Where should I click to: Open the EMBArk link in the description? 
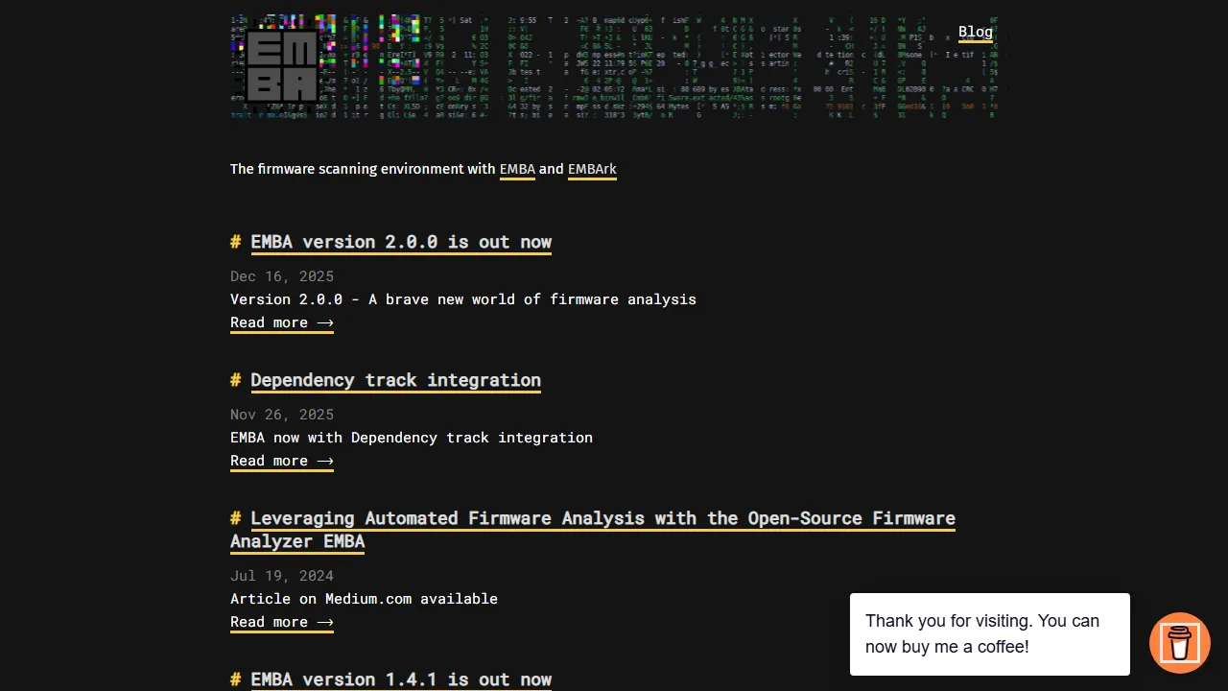pos(592,169)
